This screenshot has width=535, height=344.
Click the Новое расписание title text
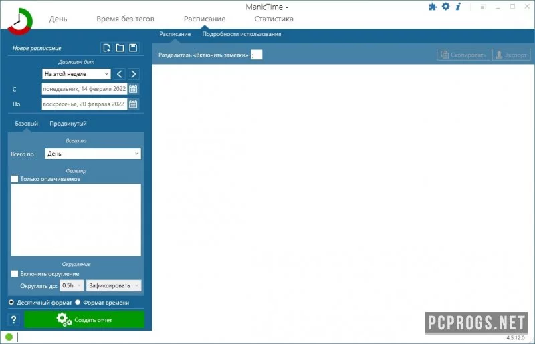coord(37,48)
